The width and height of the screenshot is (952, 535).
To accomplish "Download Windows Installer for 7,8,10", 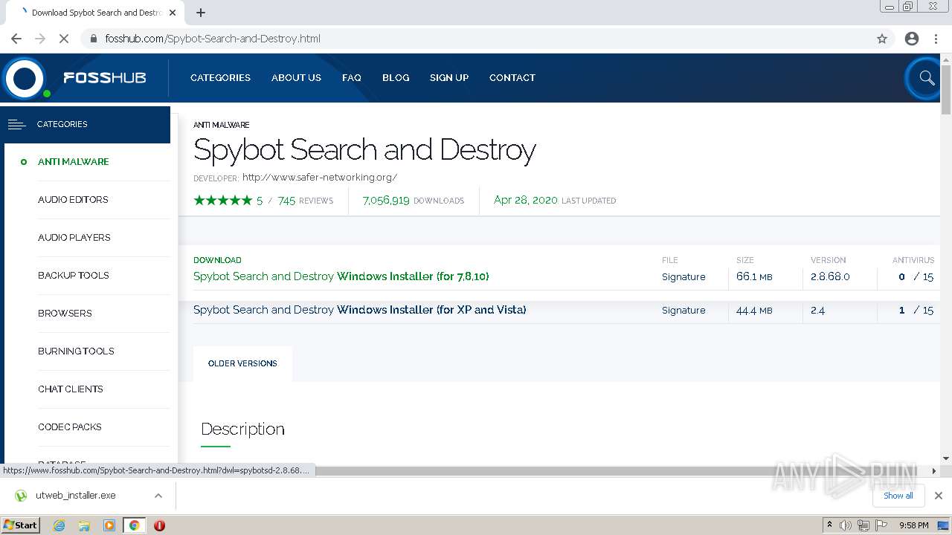I will point(341,276).
